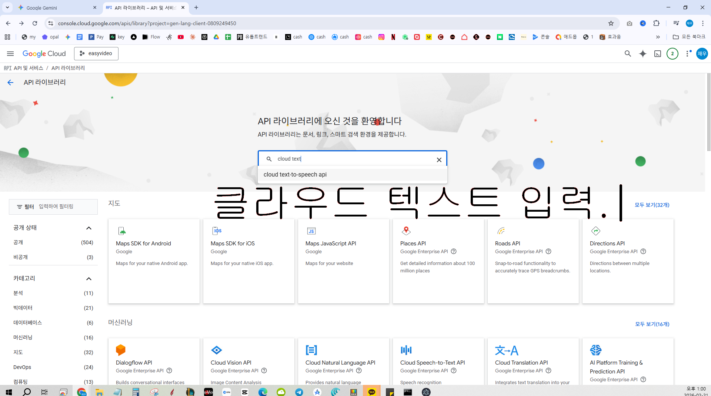Open 모두 보기(32개) link for maps
Screen dimensions: 711x396
[652, 205]
